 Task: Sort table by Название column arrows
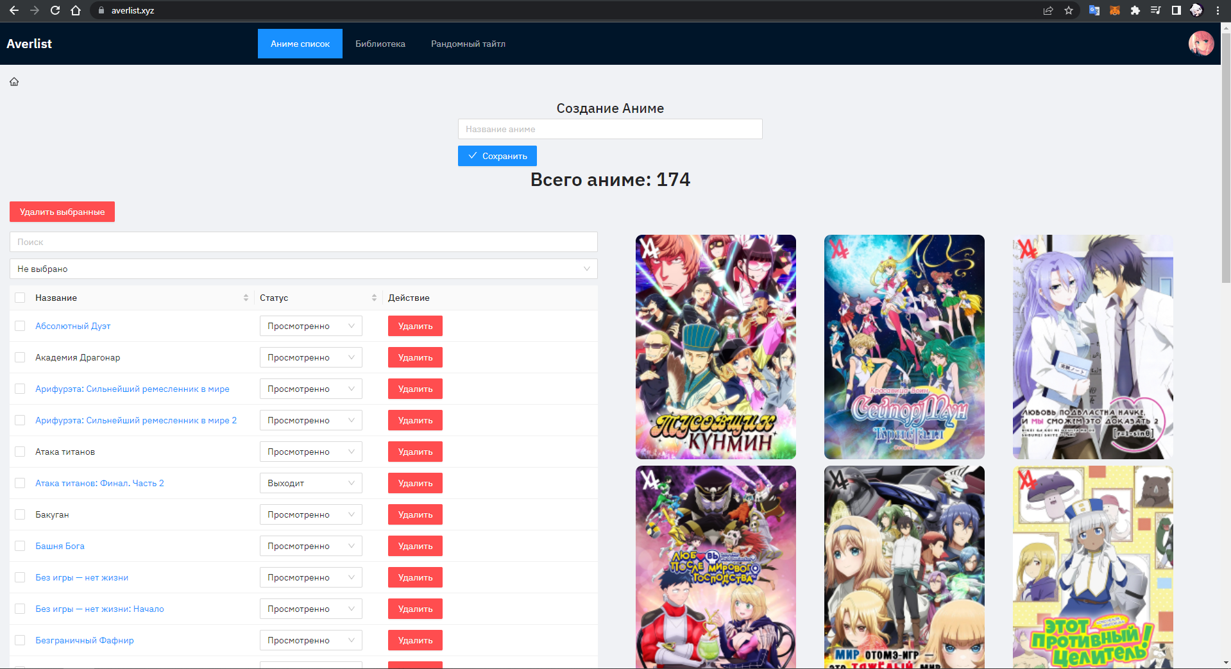tap(246, 298)
